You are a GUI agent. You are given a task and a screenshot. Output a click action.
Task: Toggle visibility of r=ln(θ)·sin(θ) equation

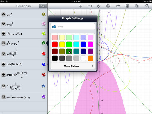tap(3, 64)
